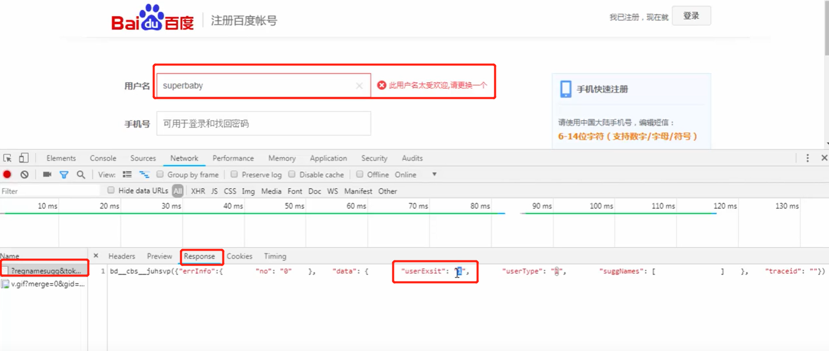This screenshot has height=351, width=829.
Task: Select the v.gif?merge=0&gid=... request row
Action: tap(43, 284)
